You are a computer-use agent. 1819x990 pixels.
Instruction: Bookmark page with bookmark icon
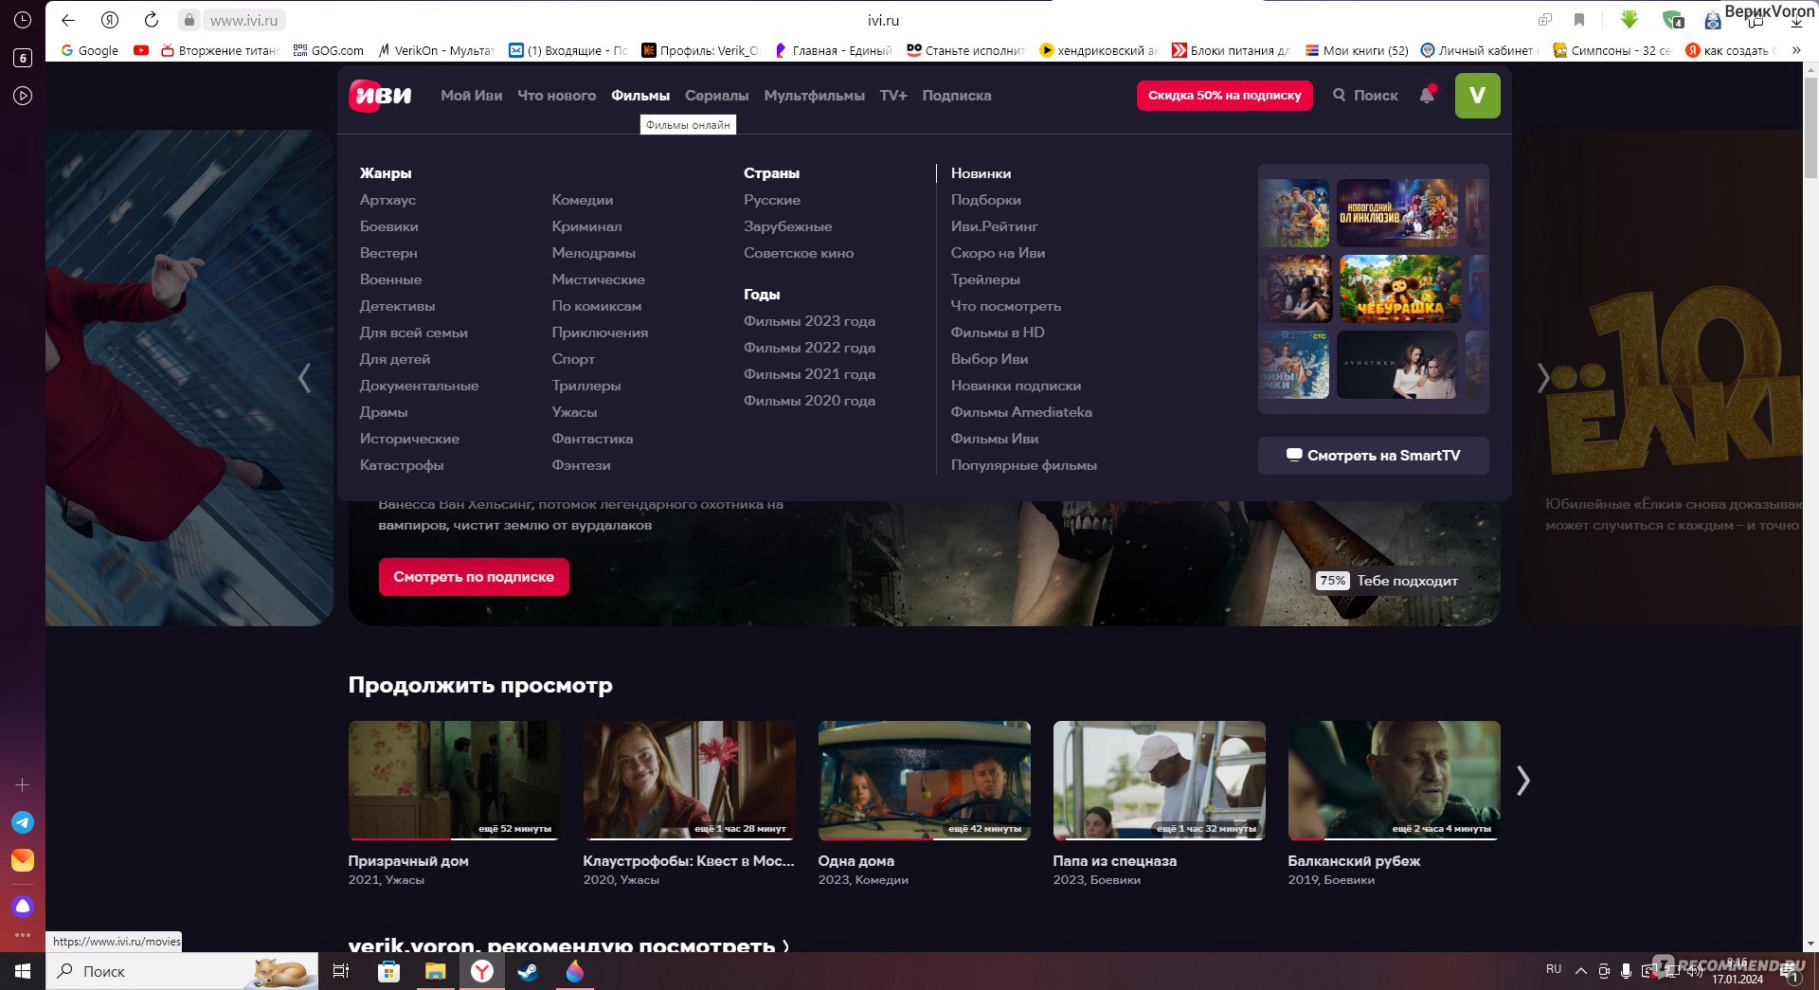(x=1579, y=20)
